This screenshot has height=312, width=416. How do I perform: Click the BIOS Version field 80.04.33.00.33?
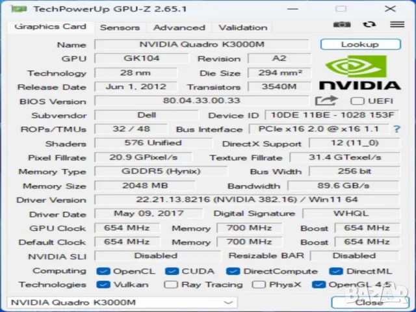[202, 101]
